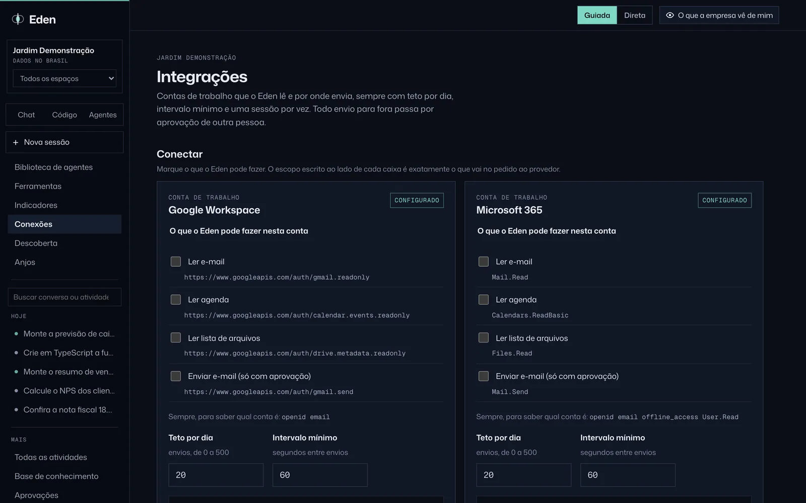Screen dimensions: 806x503
Task: Click the plus icon beside Nova sessão
Action: 16,142
